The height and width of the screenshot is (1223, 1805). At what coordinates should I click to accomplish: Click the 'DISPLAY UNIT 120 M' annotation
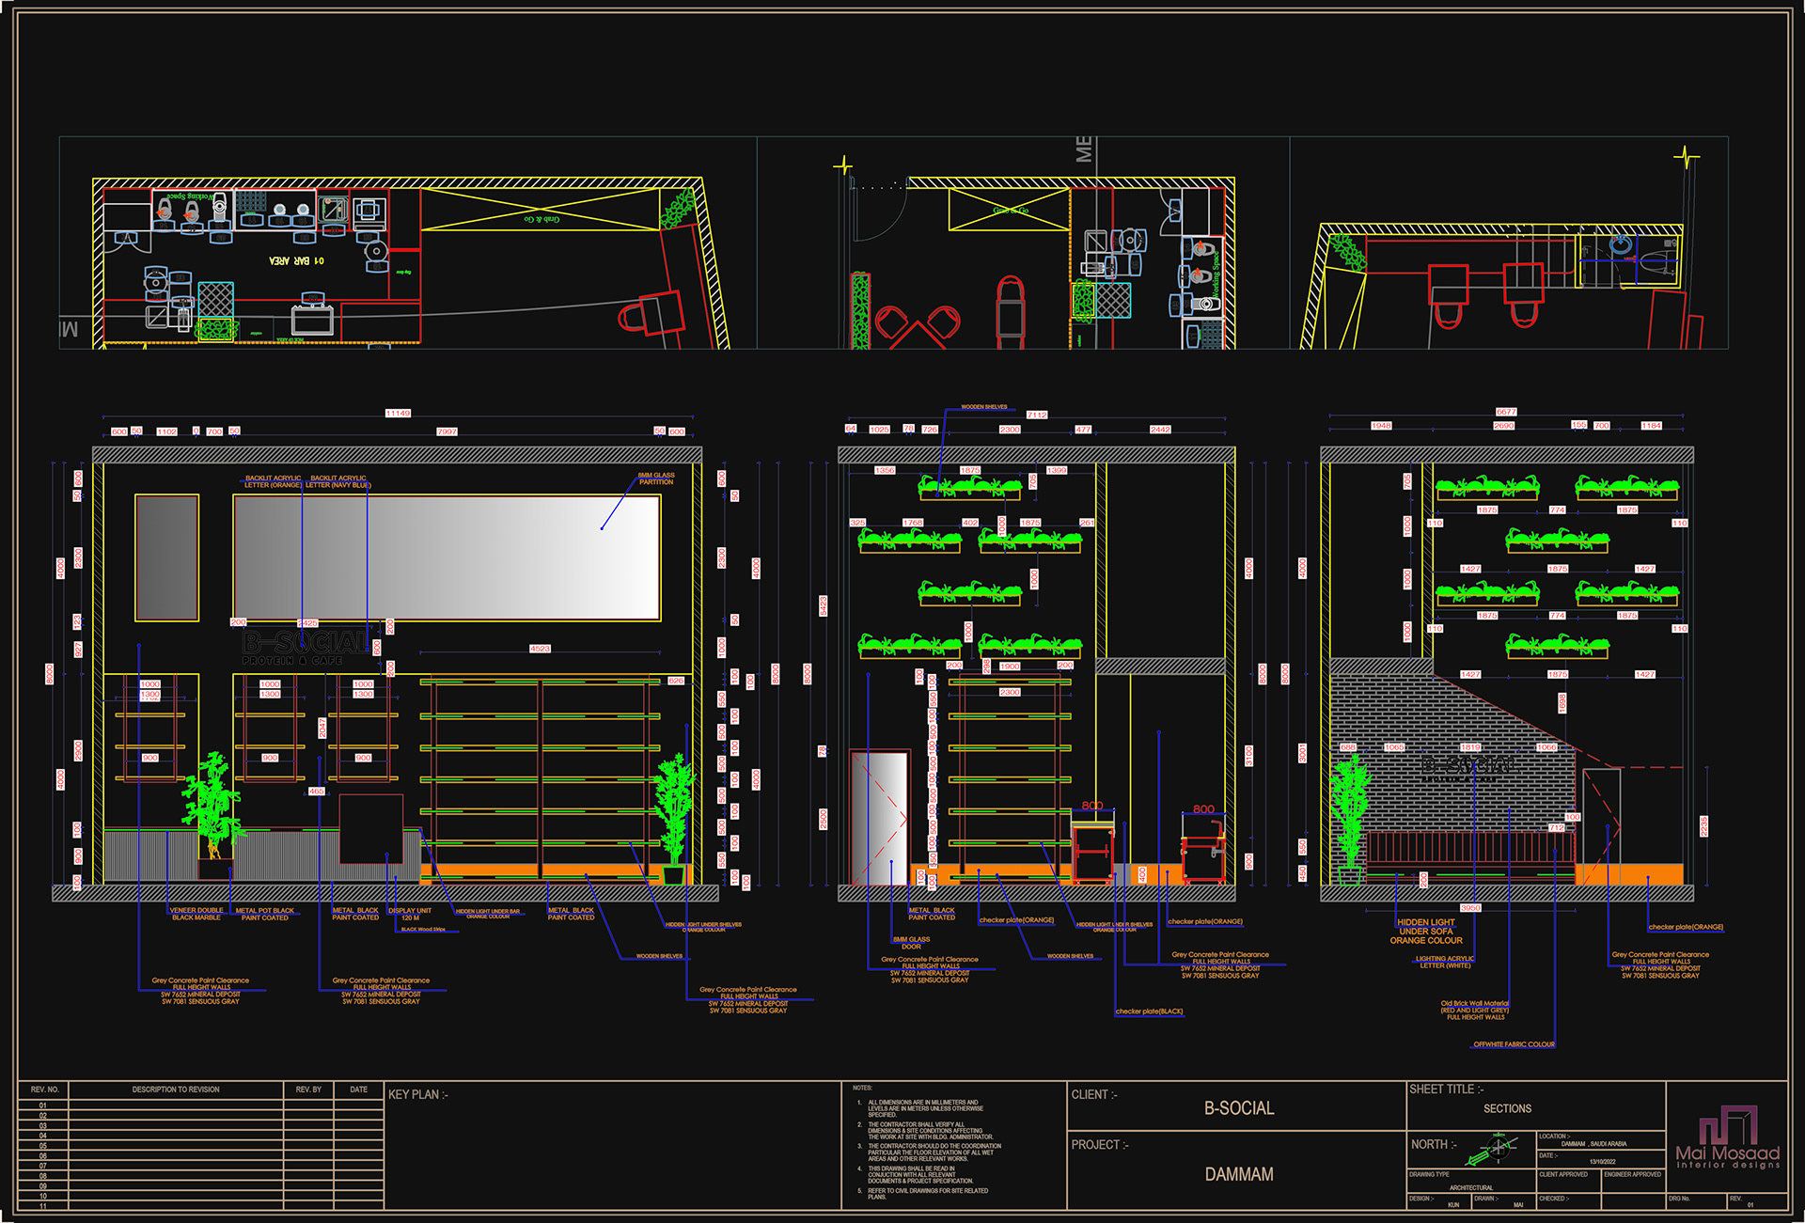[x=410, y=914]
